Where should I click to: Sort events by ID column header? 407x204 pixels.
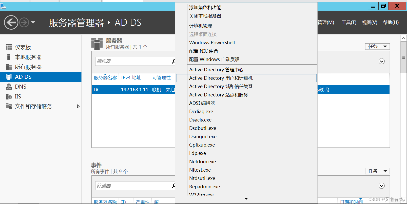(x=124, y=202)
